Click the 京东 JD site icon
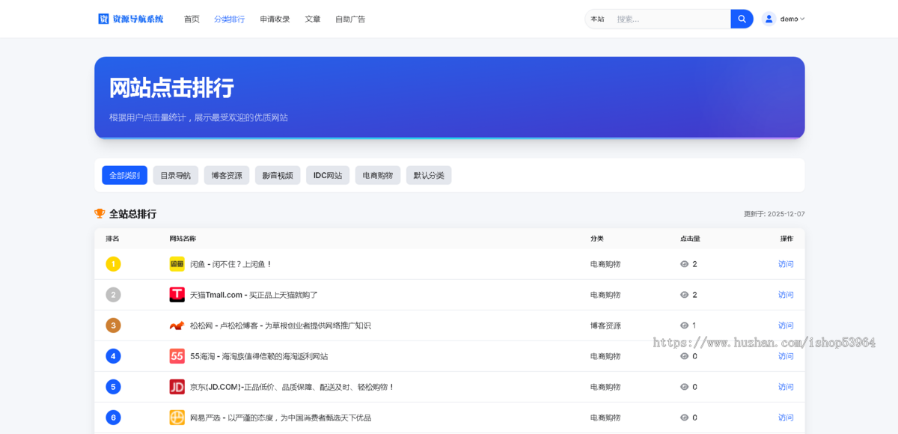This screenshot has width=898, height=434. [177, 387]
